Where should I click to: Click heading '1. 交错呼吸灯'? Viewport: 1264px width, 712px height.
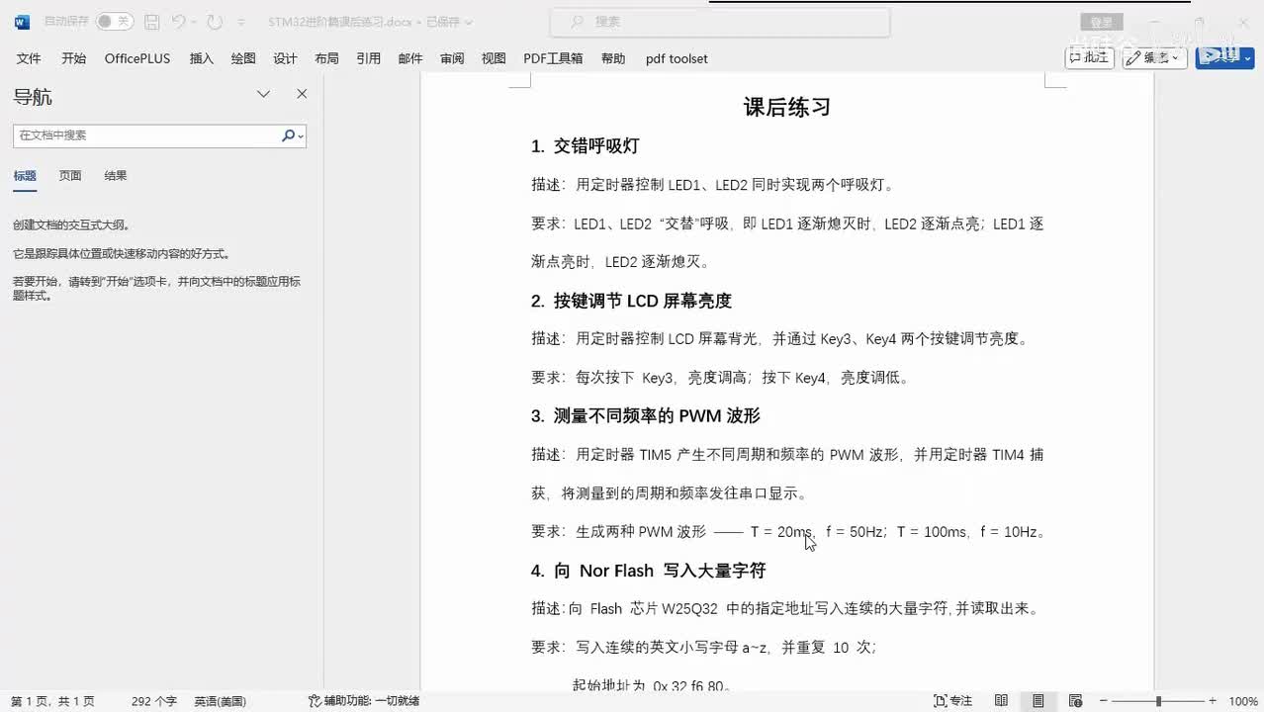tap(586, 146)
